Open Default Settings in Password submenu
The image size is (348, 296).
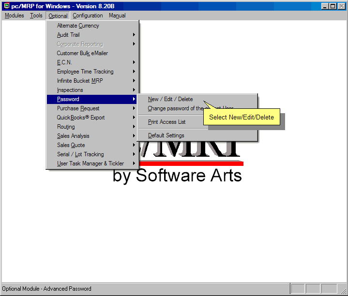tap(166, 135)
